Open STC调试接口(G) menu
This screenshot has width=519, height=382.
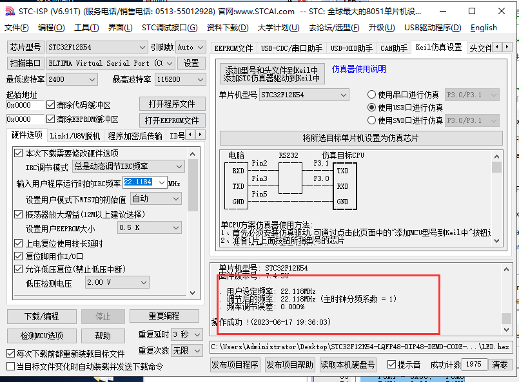click(170, 28)
